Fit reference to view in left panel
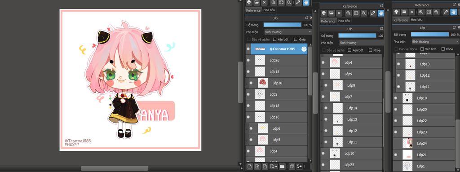460x172 pixels. tap(281, 2)
